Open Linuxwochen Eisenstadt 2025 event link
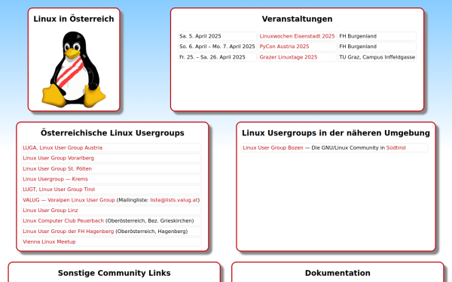The width and height of the screenshot is (452, 282). 297,36
